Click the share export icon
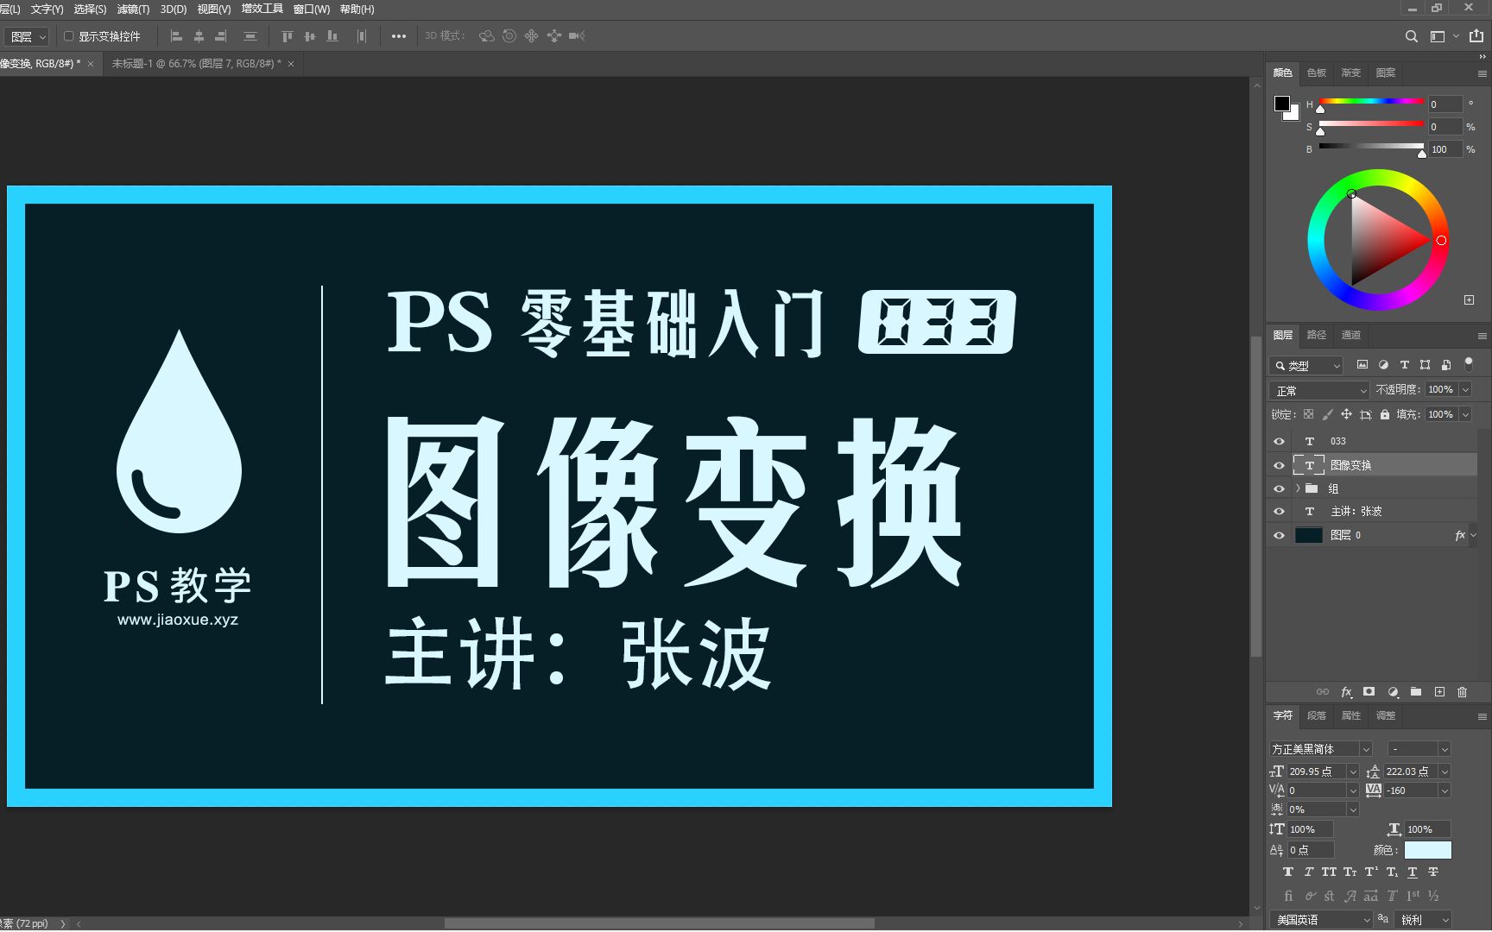This screenshot has height=932, width=1492. click(1476, 36)
